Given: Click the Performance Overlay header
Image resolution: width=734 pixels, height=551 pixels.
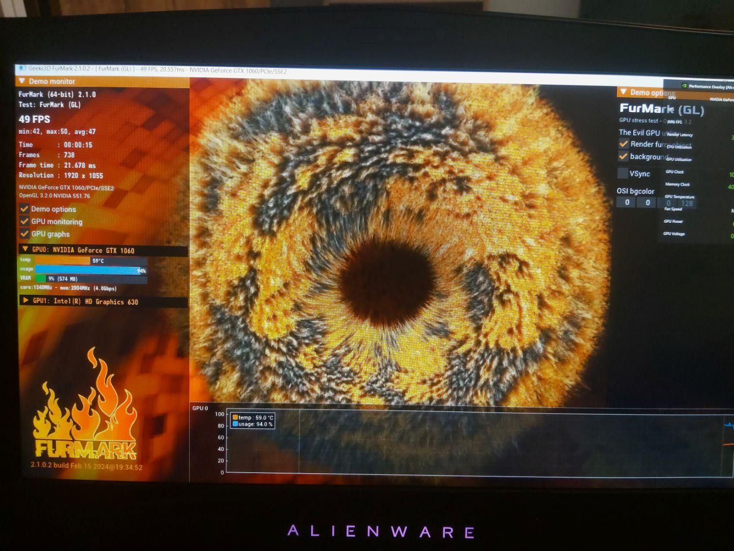Looking at the screenshot, I should (711, 87).
